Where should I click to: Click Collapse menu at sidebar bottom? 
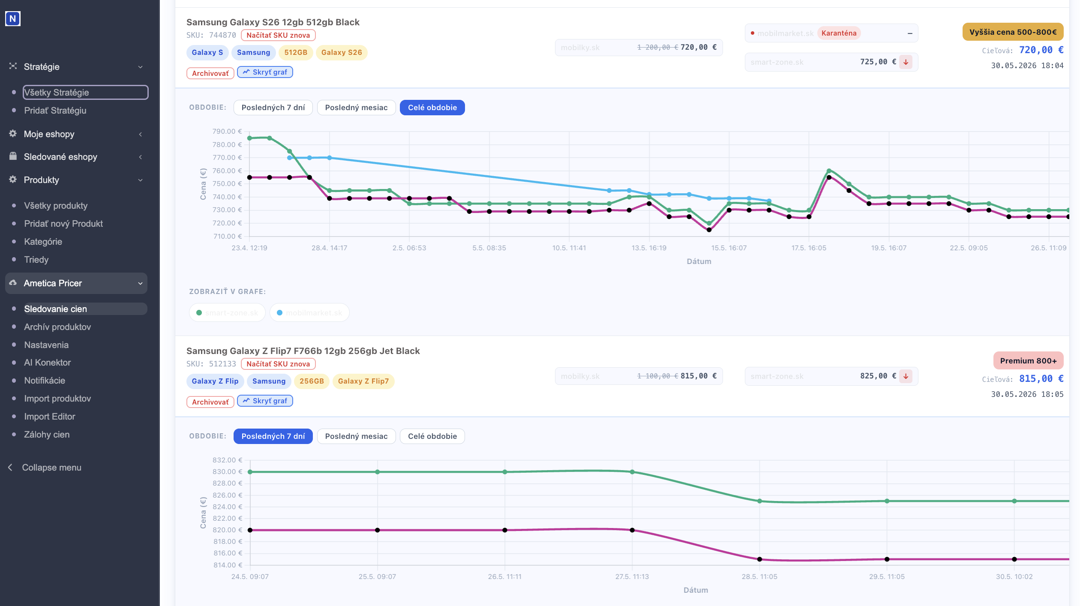pyautogui.click(x=51, y=468)
